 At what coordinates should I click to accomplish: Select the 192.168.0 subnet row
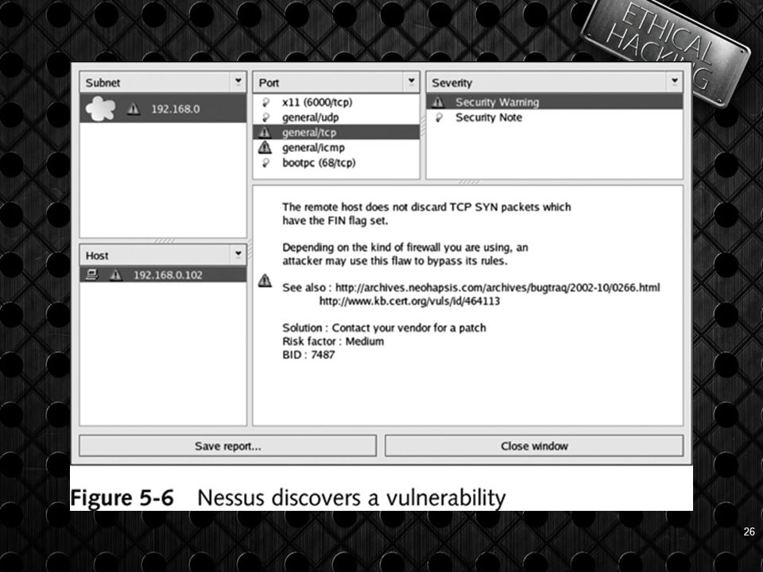(163, 108)
